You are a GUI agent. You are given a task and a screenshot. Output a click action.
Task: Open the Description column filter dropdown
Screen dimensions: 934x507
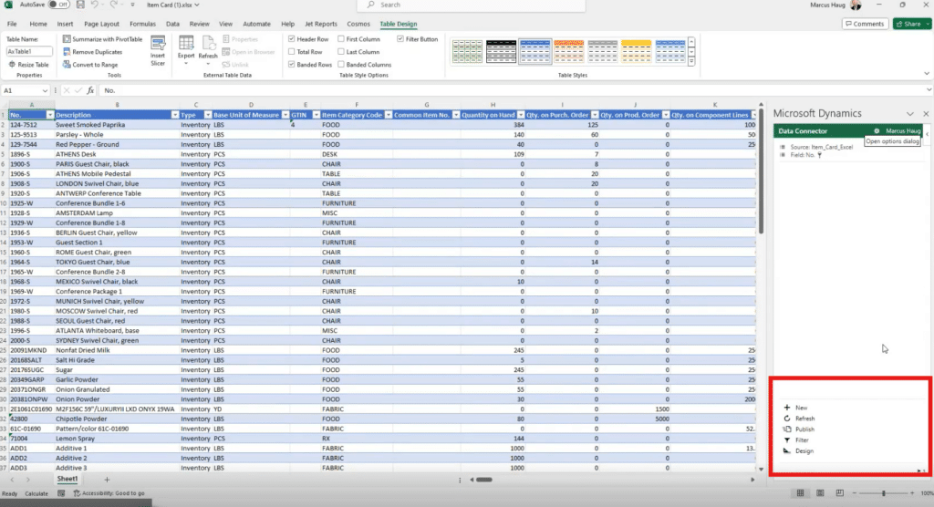(x=175, y=115)
